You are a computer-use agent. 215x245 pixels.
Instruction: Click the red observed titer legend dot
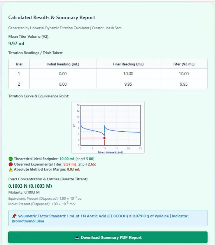click(x=10, y=164)
